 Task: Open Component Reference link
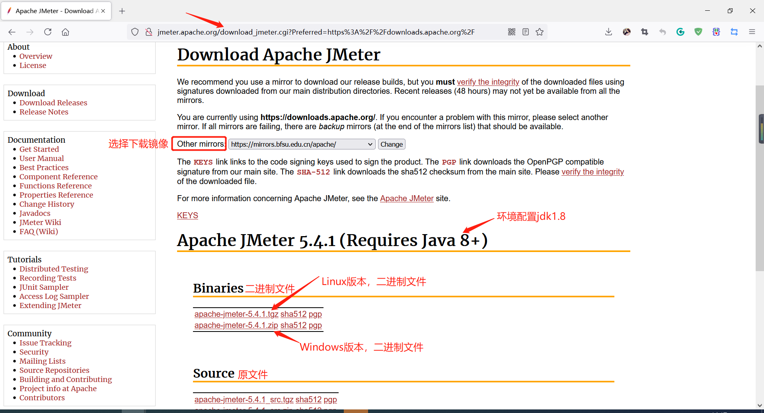pos(58,176)
